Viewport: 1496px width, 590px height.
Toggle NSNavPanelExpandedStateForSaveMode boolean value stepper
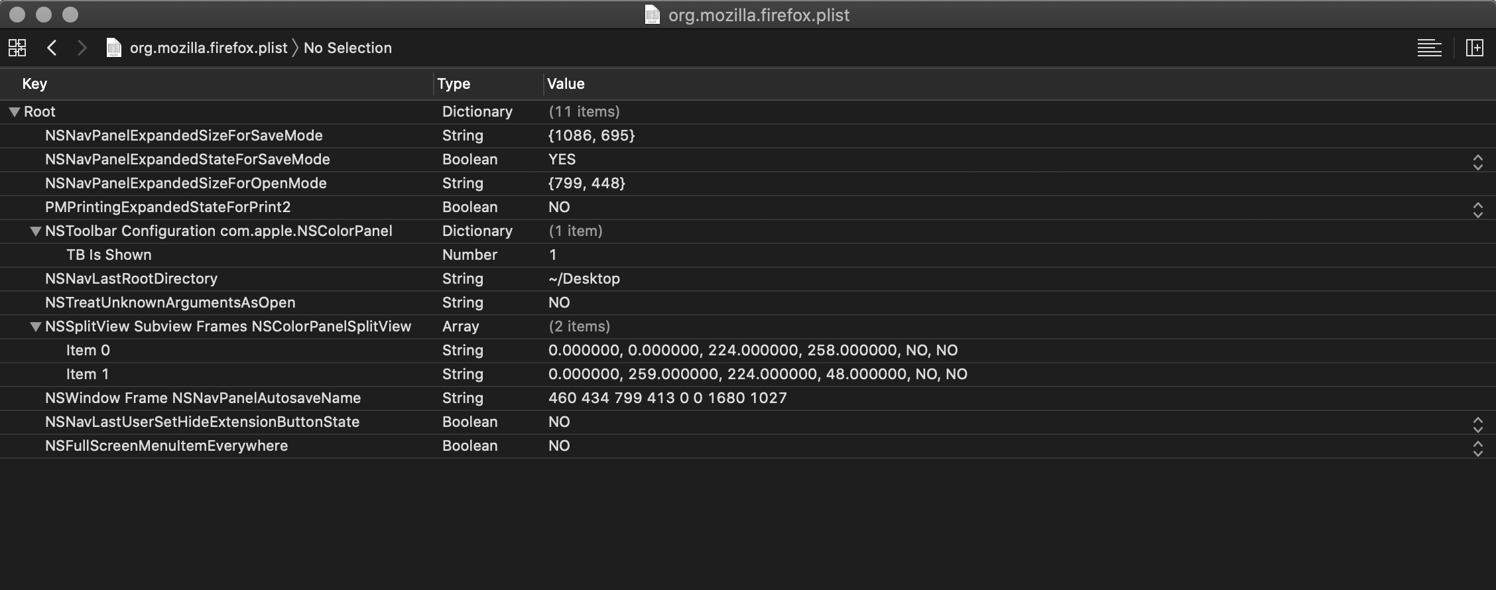click(1477, 162)
